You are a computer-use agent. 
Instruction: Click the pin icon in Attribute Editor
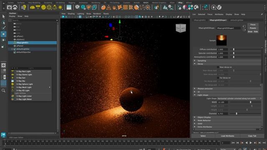(262, 15)
